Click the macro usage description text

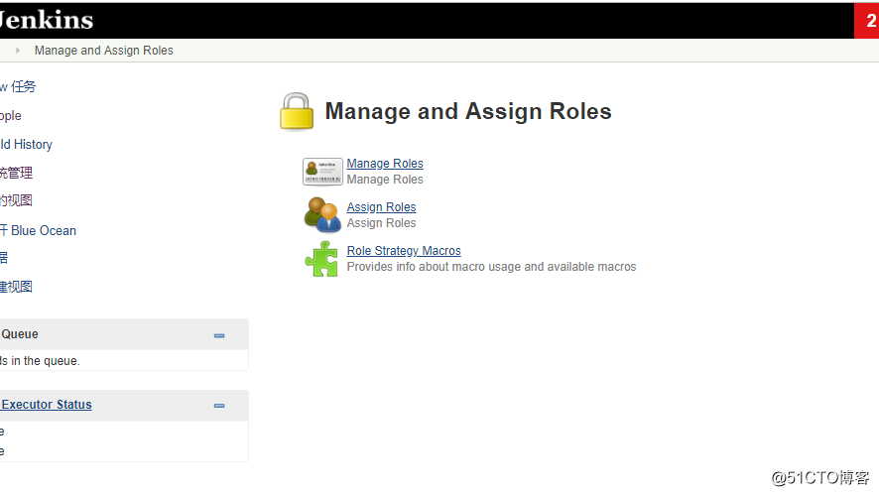pos(491,267)
